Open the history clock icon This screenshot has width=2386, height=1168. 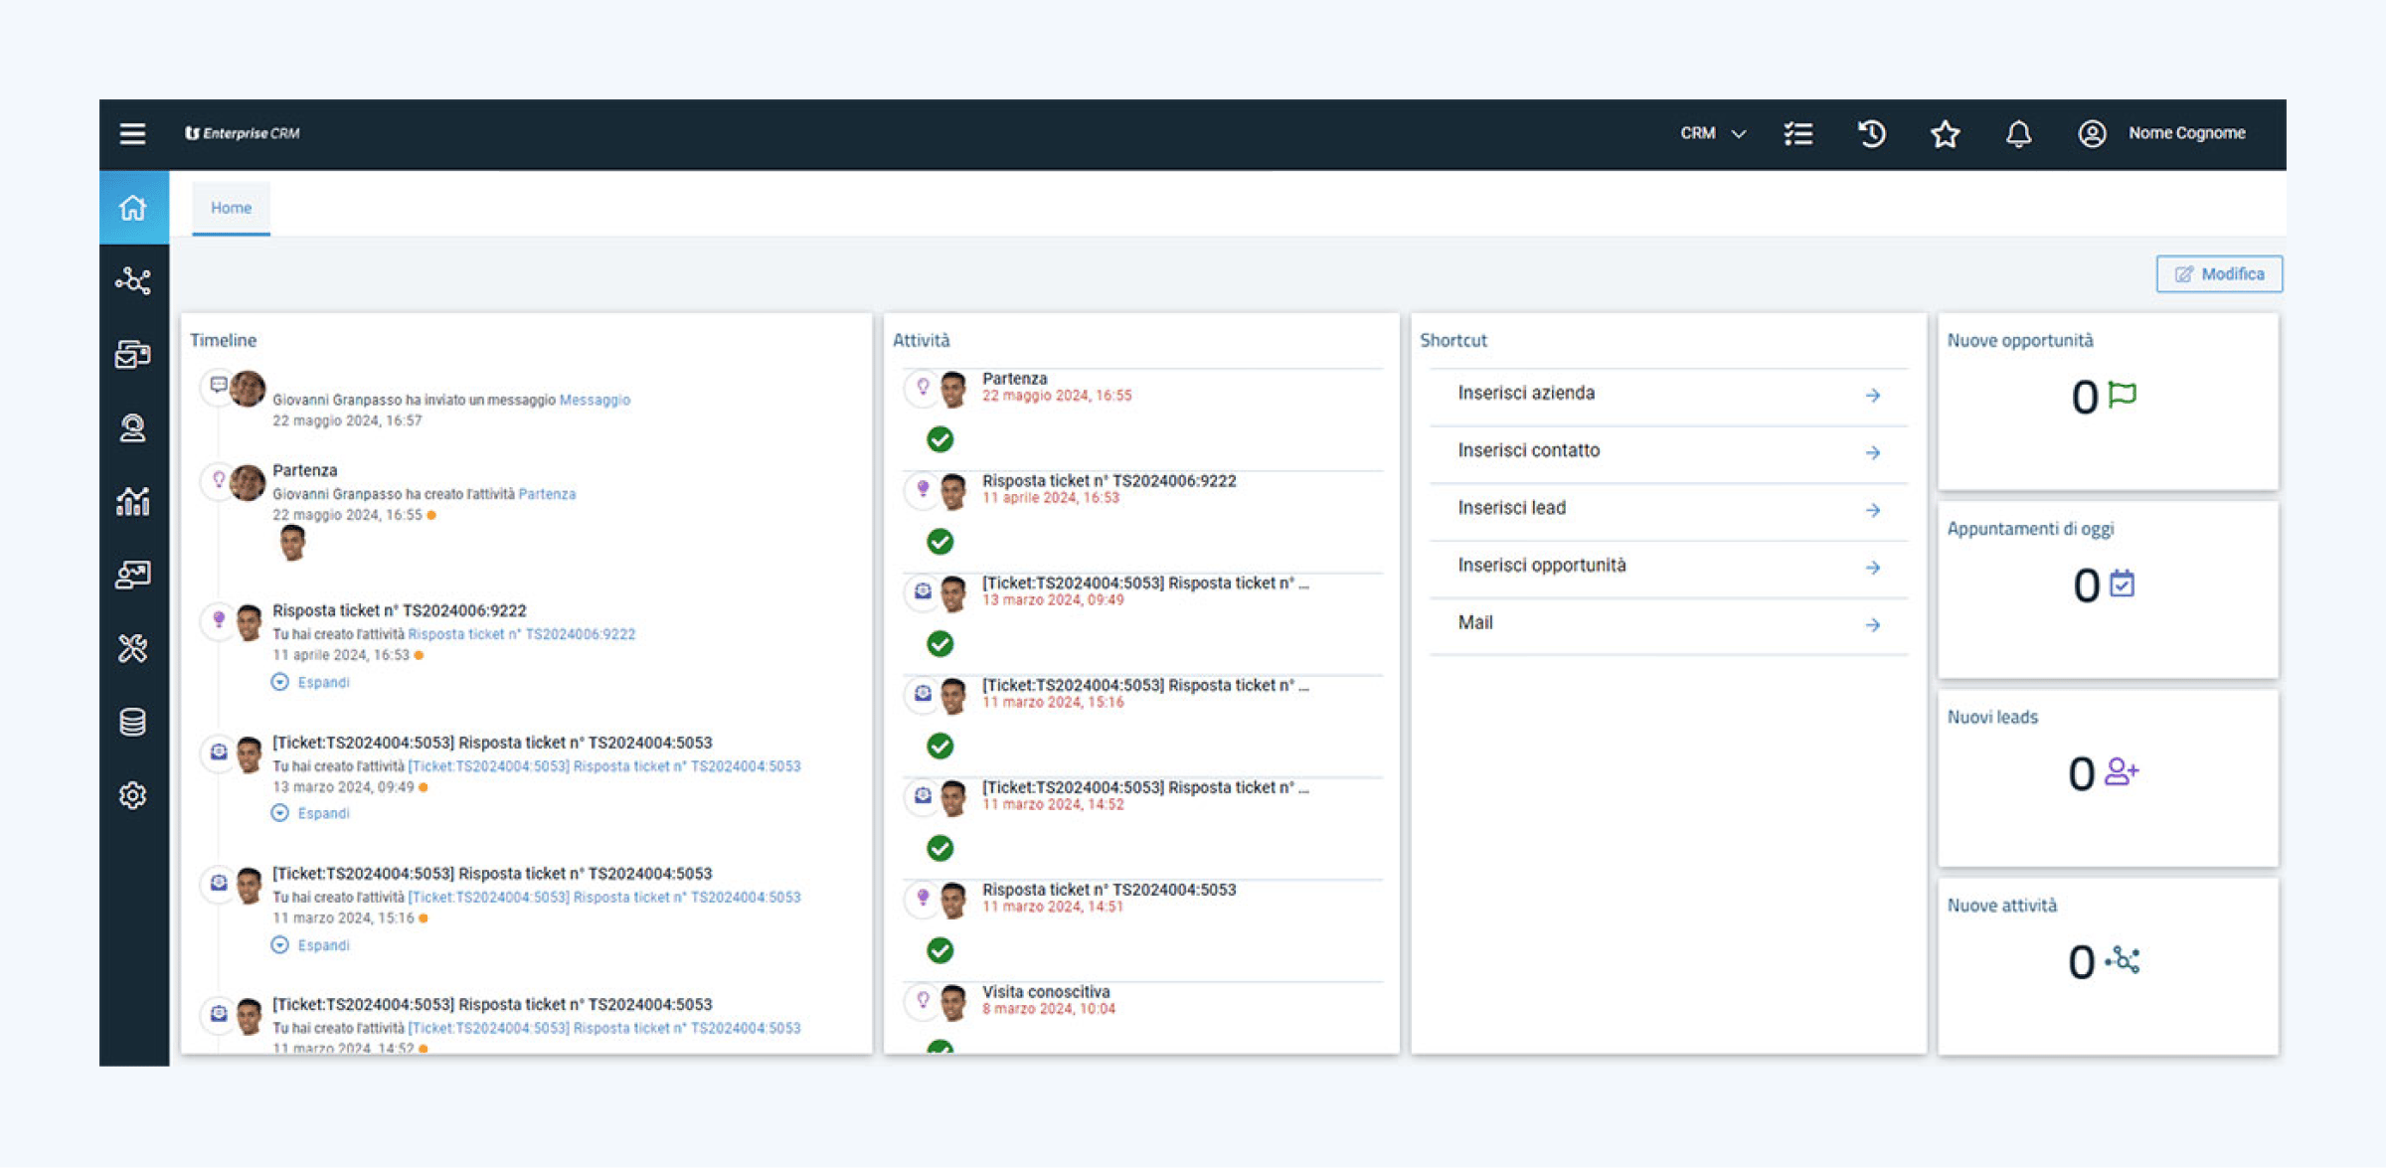click(x=1872, y=133)
